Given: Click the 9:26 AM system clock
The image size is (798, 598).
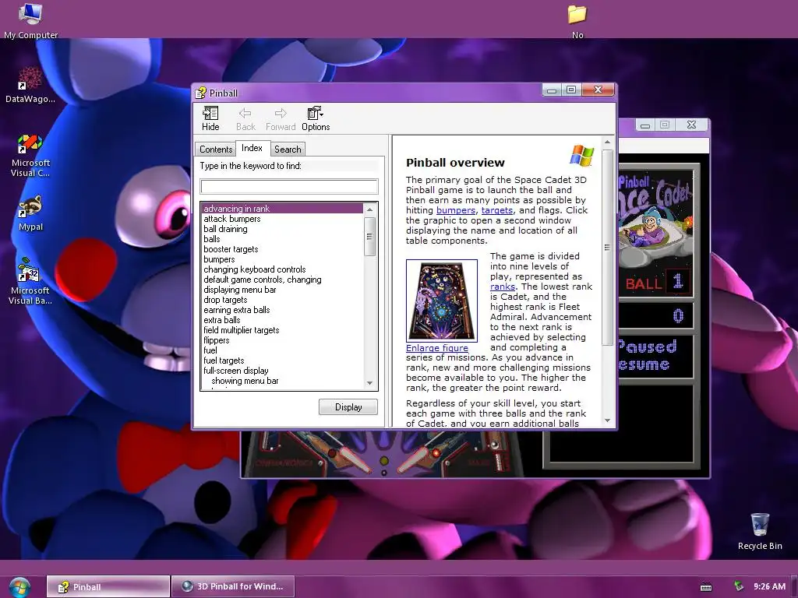Looking at the screenshot, I should [x=769, y=586].
